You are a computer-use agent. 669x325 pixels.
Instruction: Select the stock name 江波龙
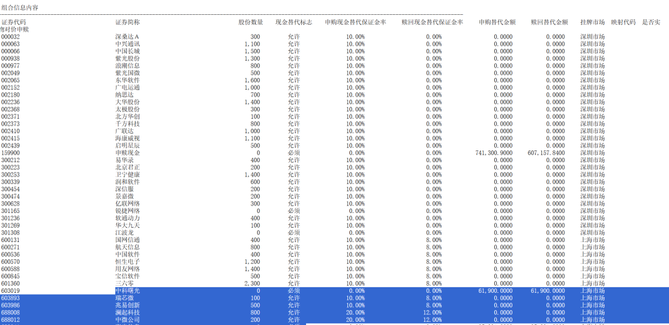point(125,232)
